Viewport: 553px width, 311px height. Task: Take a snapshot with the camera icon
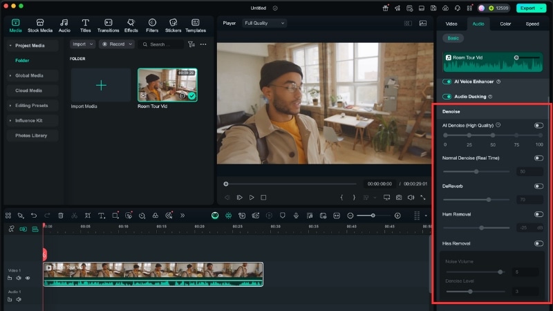pyautogui.click(x=399, y=198)
